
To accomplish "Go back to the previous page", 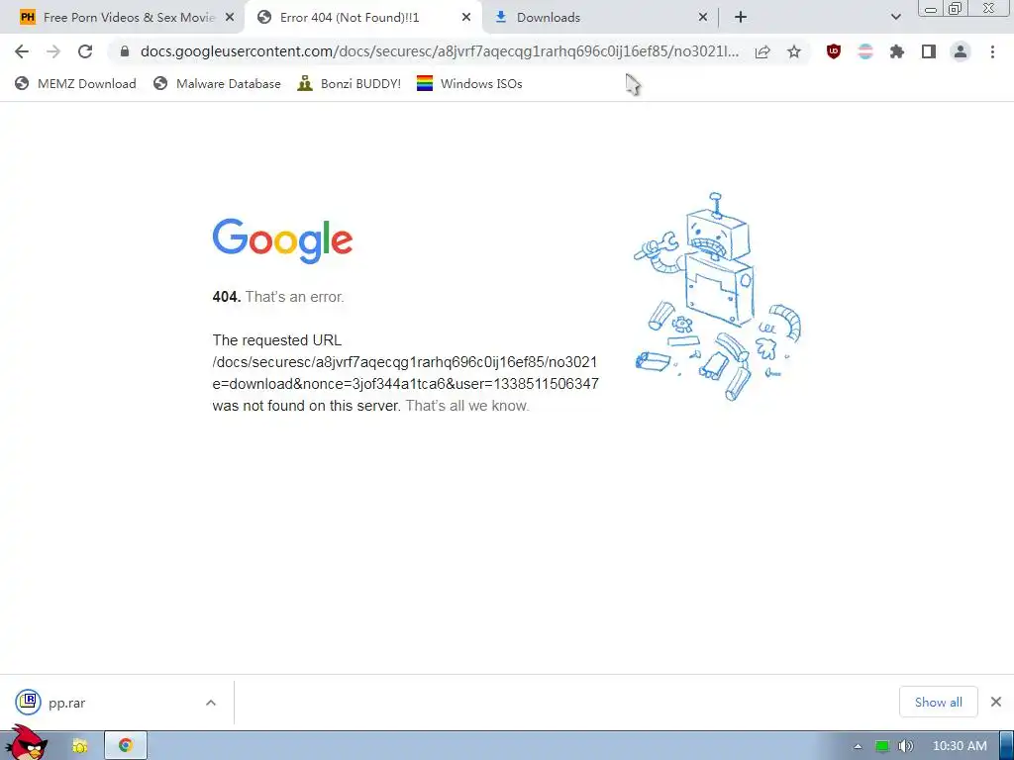I will tap(22, 51).
